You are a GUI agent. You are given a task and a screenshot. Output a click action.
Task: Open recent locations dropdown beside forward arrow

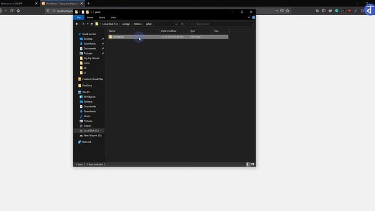pyautogui.click(x=87, y=24)
